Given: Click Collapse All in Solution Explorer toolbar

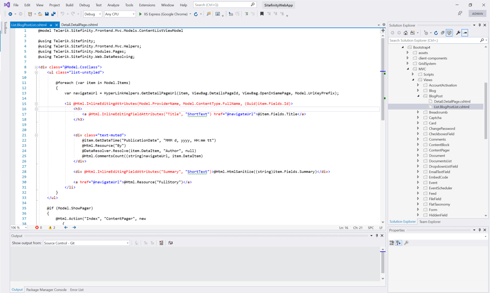Looking at the screenshot, I should pos(442,33).
